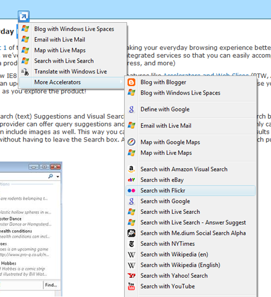Select Search with NYTimes
The width and height of the screenshot is (271, 297).
pos(190,243)
